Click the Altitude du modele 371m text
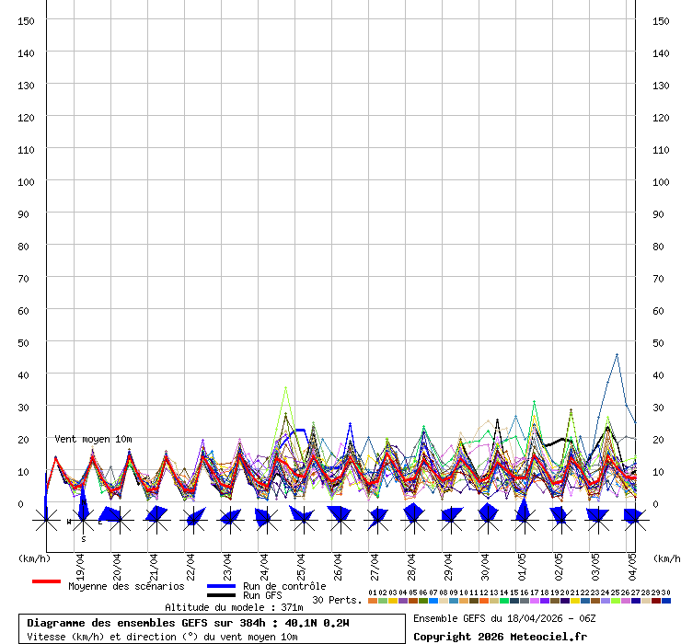The height and width of the screenshot is (644, 681). 234,607
